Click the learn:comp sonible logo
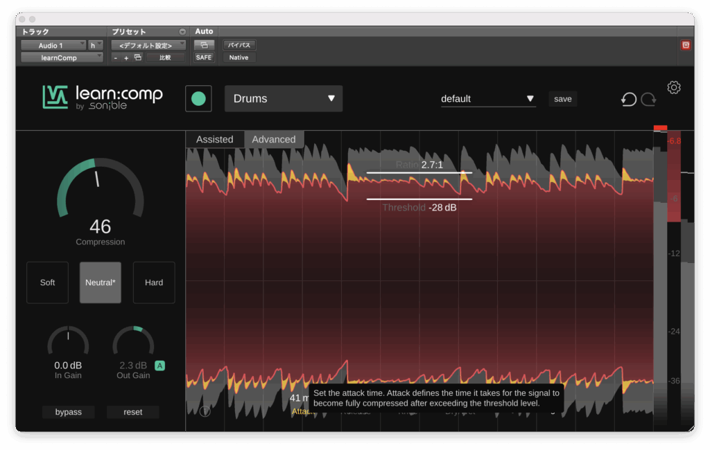Viewport: 710px width, 450px height. (103, 97)
